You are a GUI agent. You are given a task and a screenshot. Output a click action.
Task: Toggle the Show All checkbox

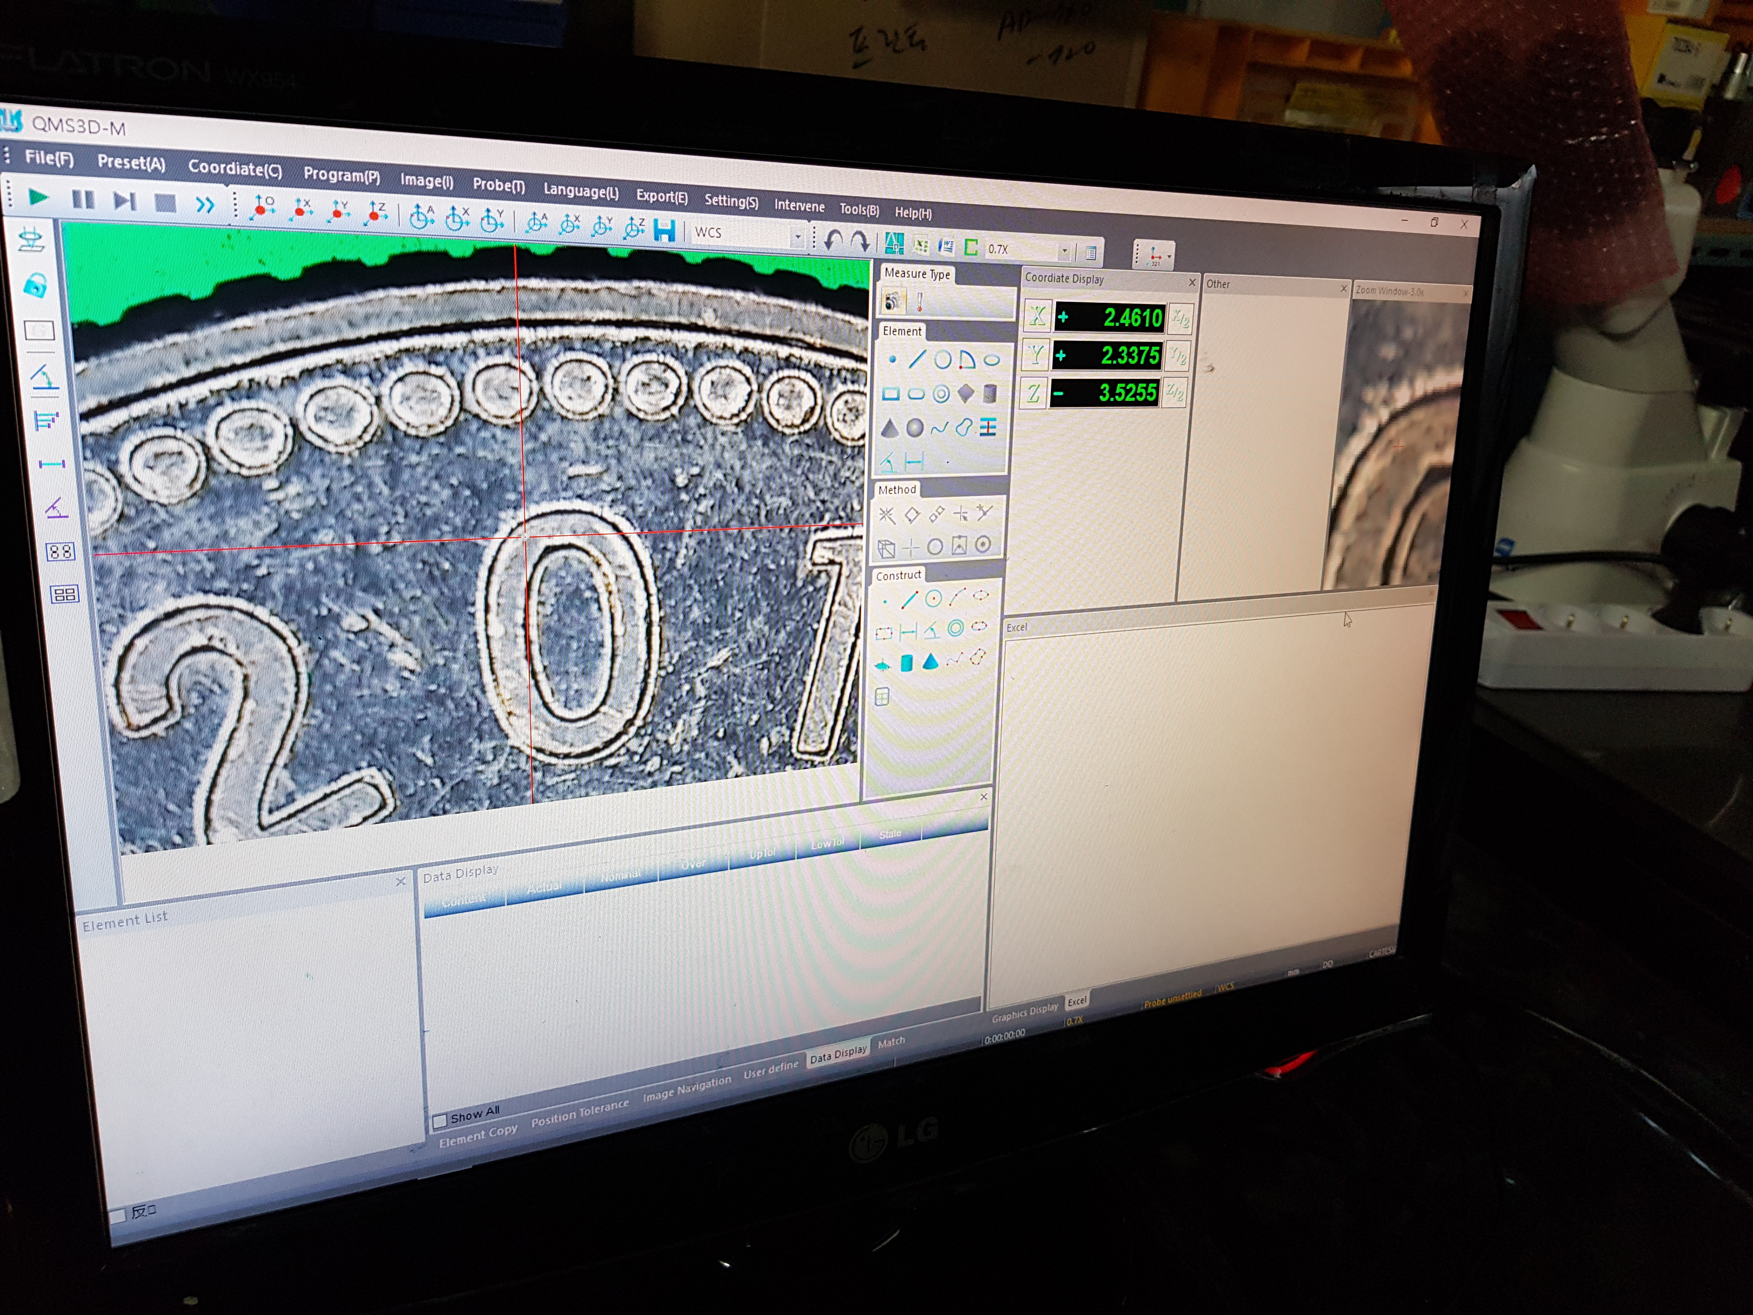tap(440, 1121)
